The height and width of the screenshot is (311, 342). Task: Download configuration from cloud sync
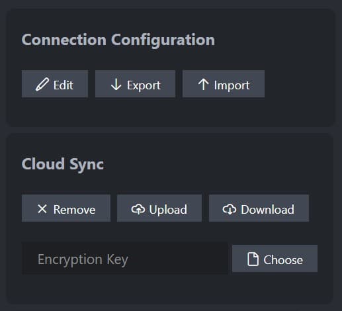pos(259,208)
